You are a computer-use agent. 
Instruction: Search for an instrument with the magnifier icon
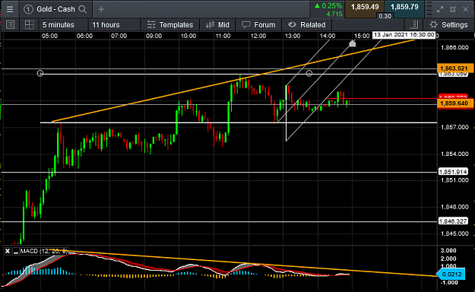[82, 9]
